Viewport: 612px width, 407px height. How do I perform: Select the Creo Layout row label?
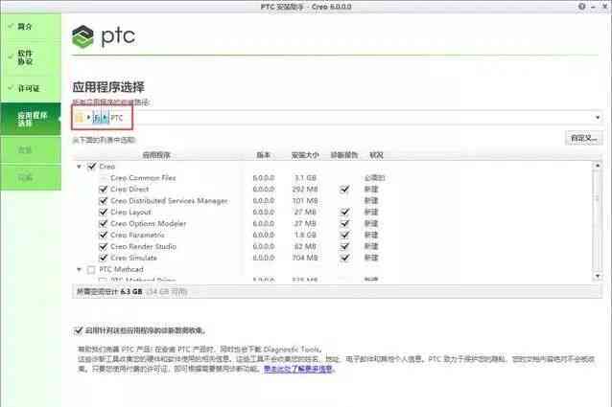click(x=130, y=213)
